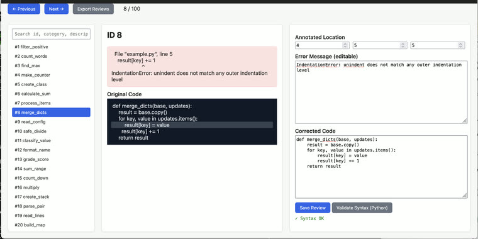This screenshot has height=239, width=478.
Task: Select highlighted #8 merge_dicts entry
Action: point(51,113)
